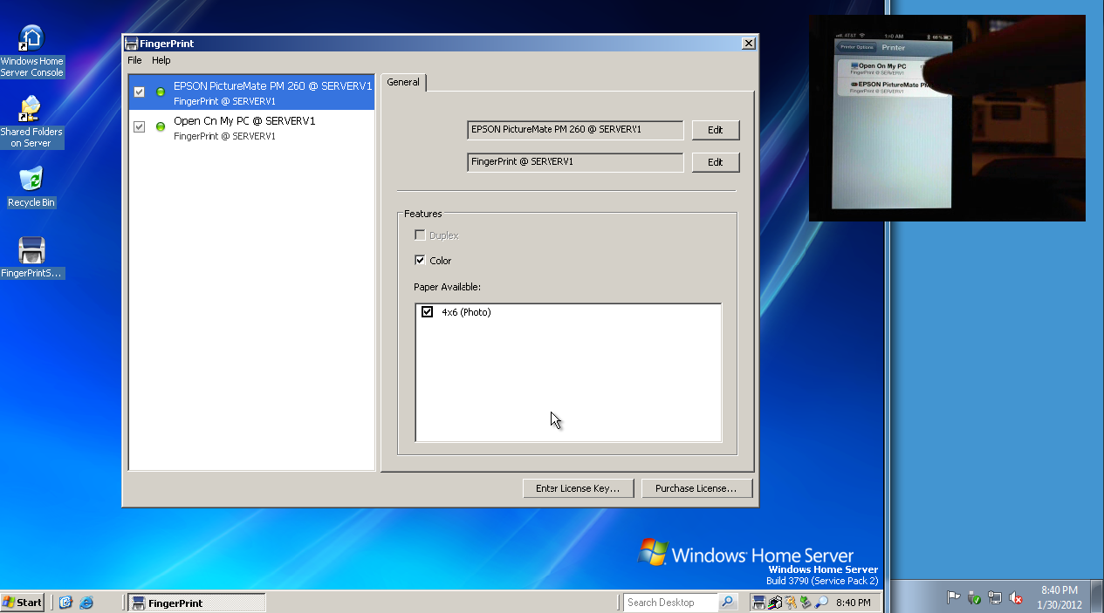This screenshot has height=613, width=1104.
Task: Launch Internet Explorer from quick launch
Action: click(86, 603)
